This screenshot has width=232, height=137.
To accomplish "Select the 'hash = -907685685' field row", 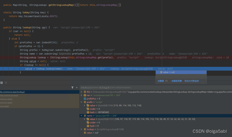I will pos(156,112).
